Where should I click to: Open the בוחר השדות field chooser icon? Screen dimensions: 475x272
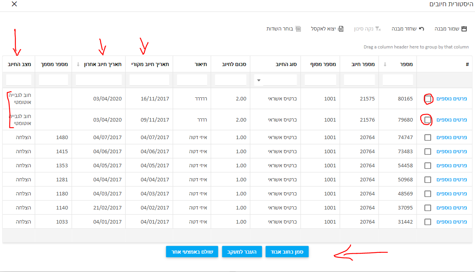point(298,29)
